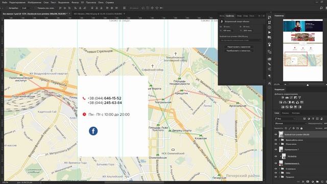Add Invert adjustment icon

point(283,107)
